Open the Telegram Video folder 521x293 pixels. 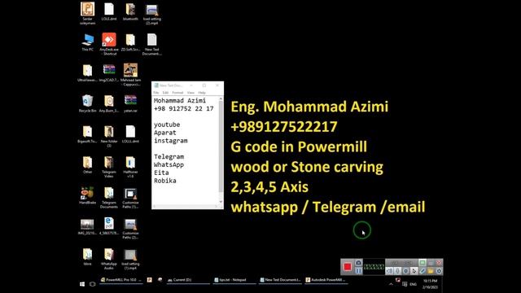109,167
